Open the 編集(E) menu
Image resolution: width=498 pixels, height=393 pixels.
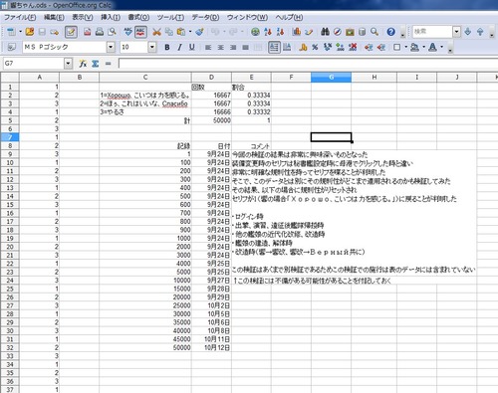54,17
